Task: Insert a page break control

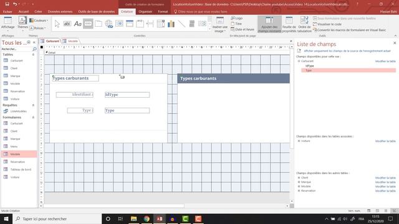Action: pyautogui.click(x=150, y=24)
